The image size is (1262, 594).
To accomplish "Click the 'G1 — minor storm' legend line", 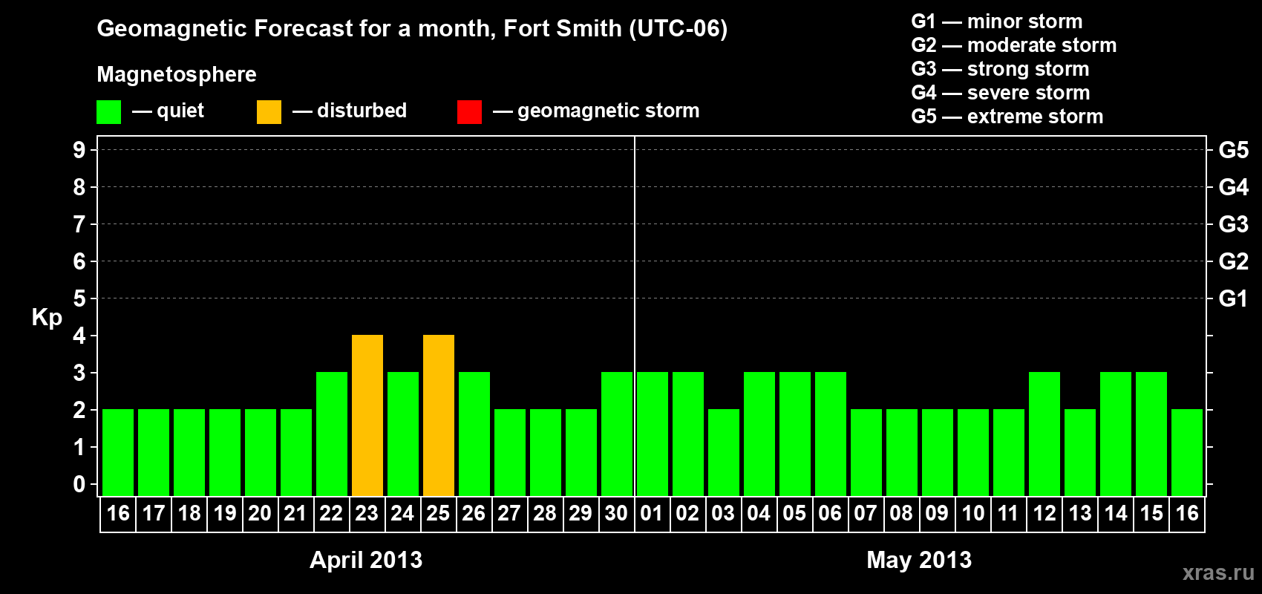I will [996, 22].
